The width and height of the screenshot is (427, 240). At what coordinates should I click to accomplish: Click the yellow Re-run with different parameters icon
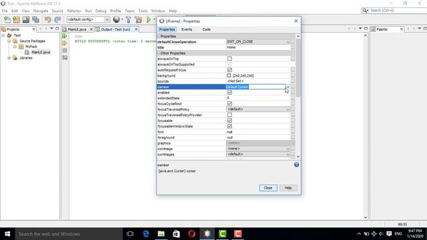(65, 43)
